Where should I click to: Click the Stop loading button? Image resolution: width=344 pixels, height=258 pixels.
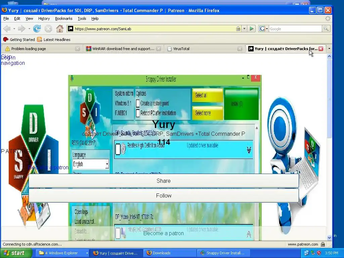48,29
